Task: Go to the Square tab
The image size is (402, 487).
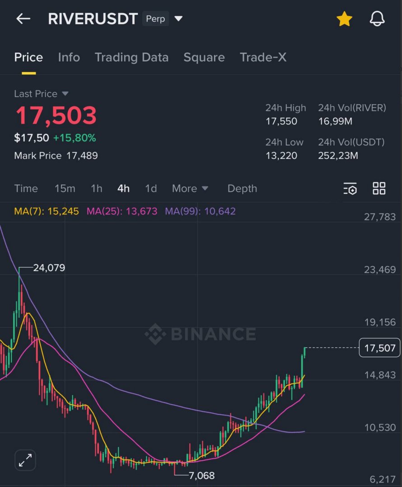Action: click(x=204, y=57)
